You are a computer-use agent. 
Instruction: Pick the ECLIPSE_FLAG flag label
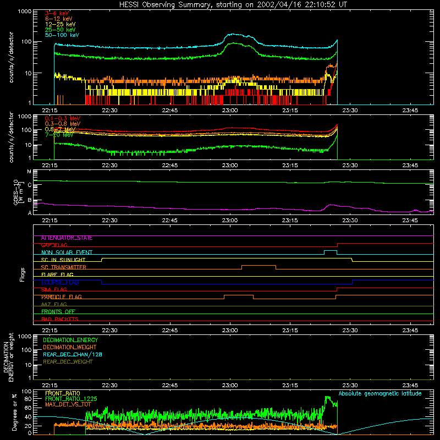tap(60, 282)
